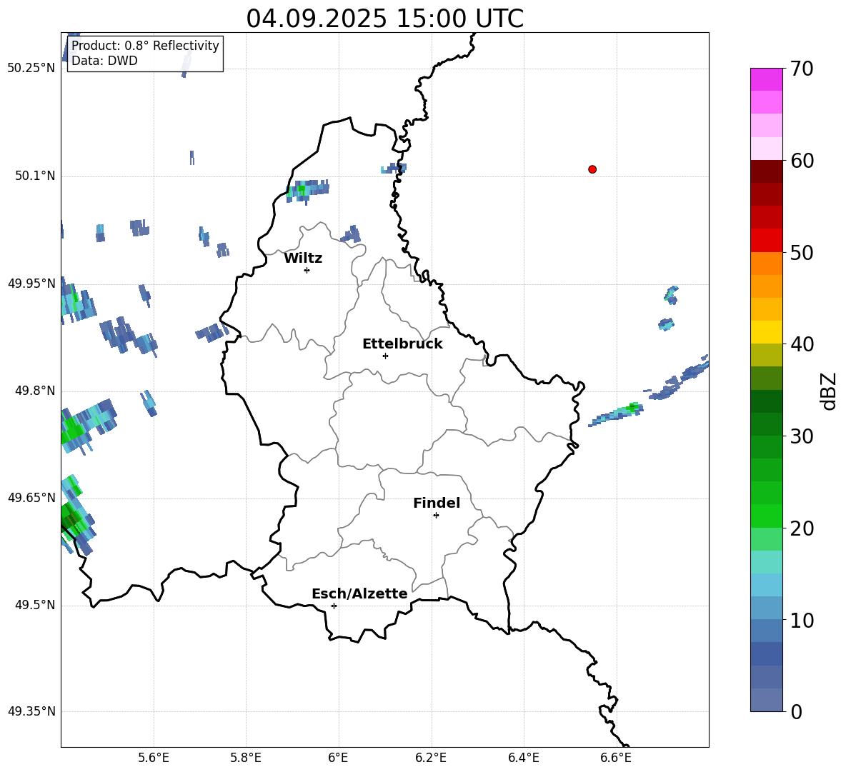This screenshot has height=772, width=846.
Task: Click the Wiltz station label
Action: 303,259
